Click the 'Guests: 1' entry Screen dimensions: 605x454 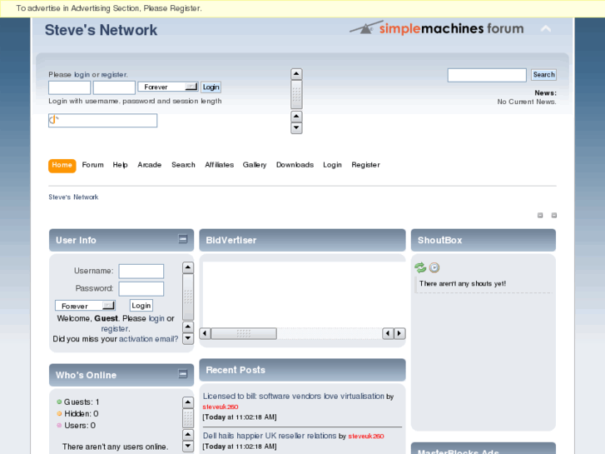[82, 402]
